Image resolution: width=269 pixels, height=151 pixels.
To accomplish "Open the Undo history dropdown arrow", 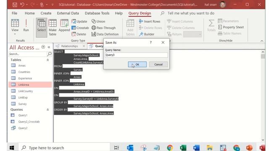I will pyautogui.click(x=27, y=5).
